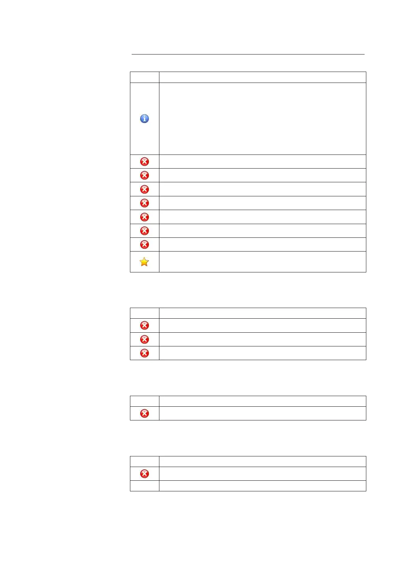Click the empty cell beside the third table's error icon

click(x=262, y=414)
